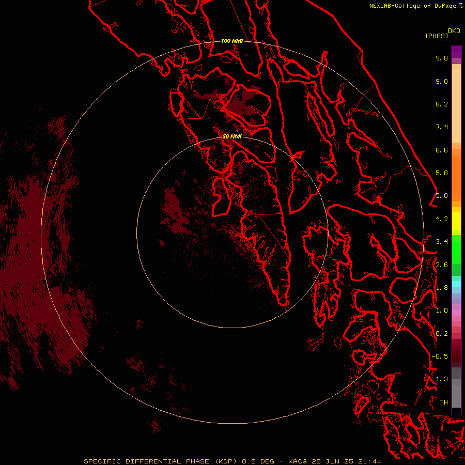
Task: Pick the bright yellow segment beside 4.2
Action: 456,221
